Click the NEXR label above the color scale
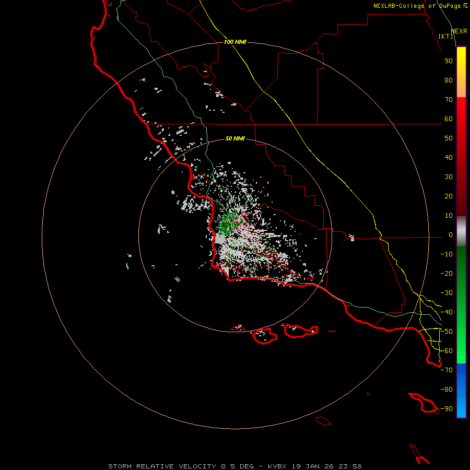The width and height of the screenshot is (470, 470). click(x=459, y=31)
